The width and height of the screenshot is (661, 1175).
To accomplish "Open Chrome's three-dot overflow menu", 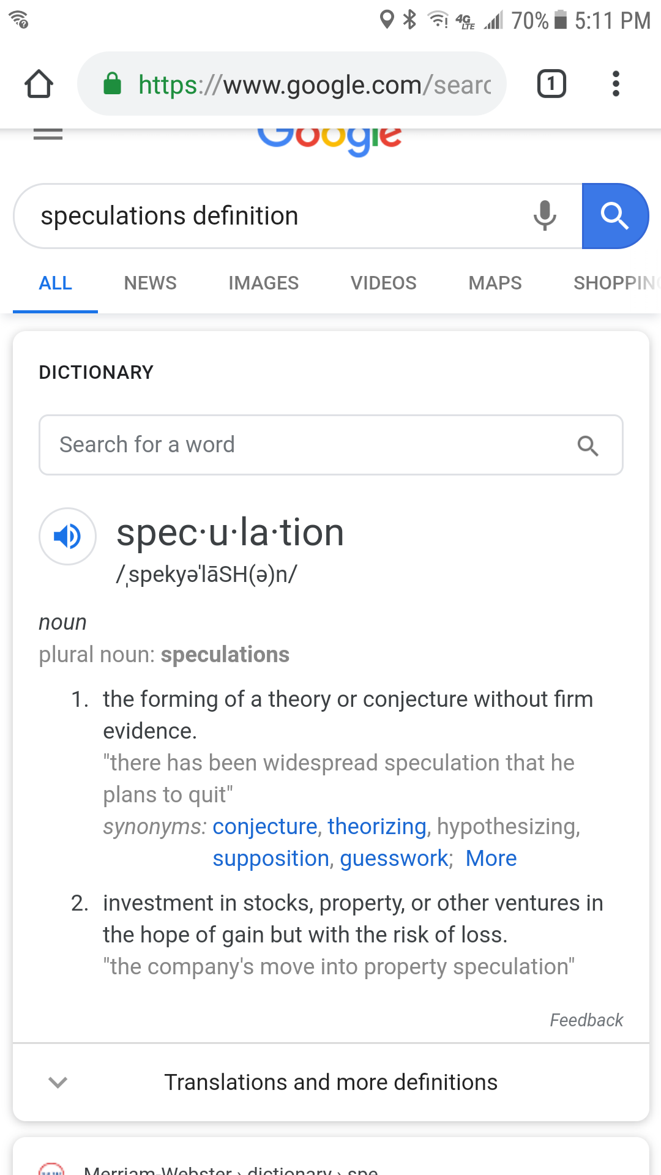I will (616, 84).
